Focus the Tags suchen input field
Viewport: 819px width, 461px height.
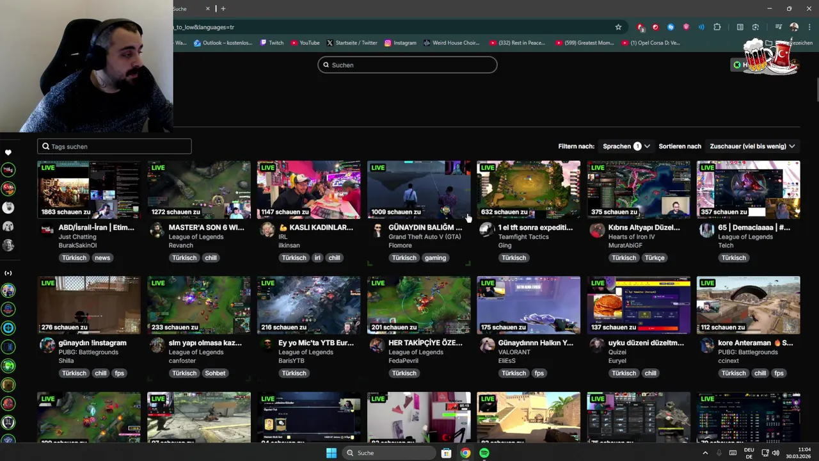(x=115, y=147)
